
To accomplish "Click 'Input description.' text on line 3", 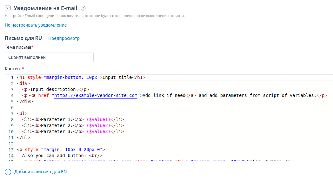I will [54, 89].
